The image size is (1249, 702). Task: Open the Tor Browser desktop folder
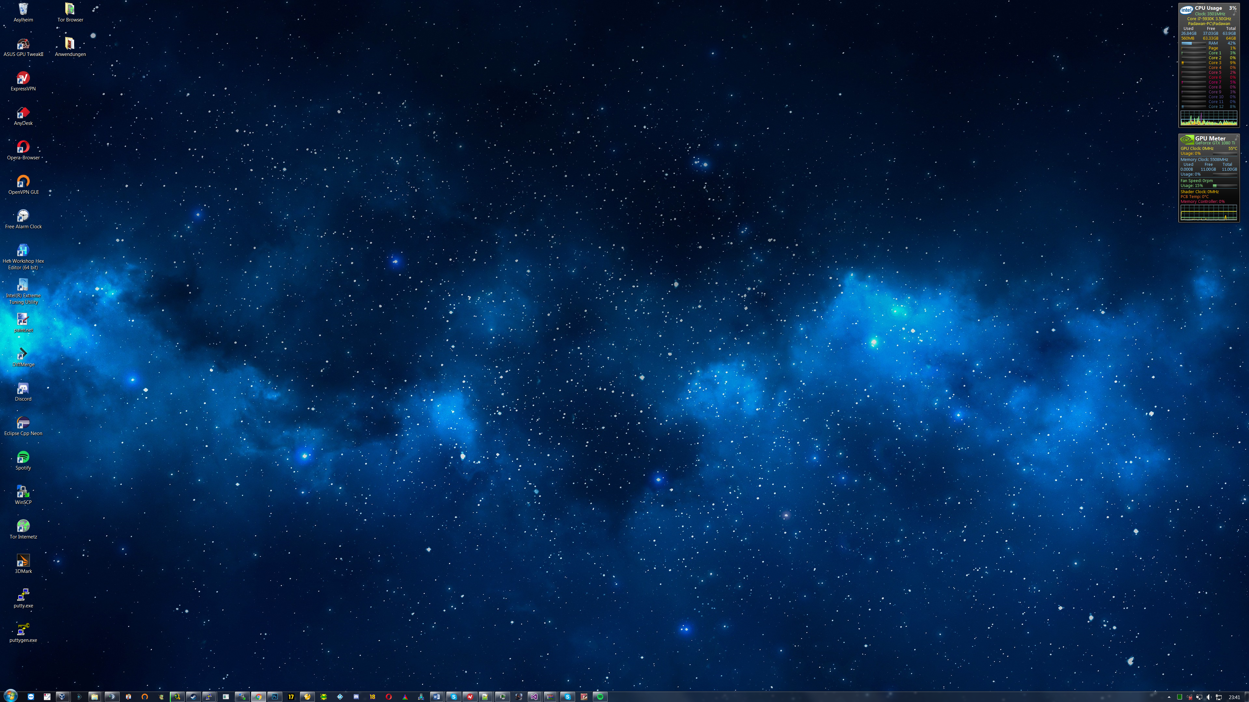click(70, 12)
